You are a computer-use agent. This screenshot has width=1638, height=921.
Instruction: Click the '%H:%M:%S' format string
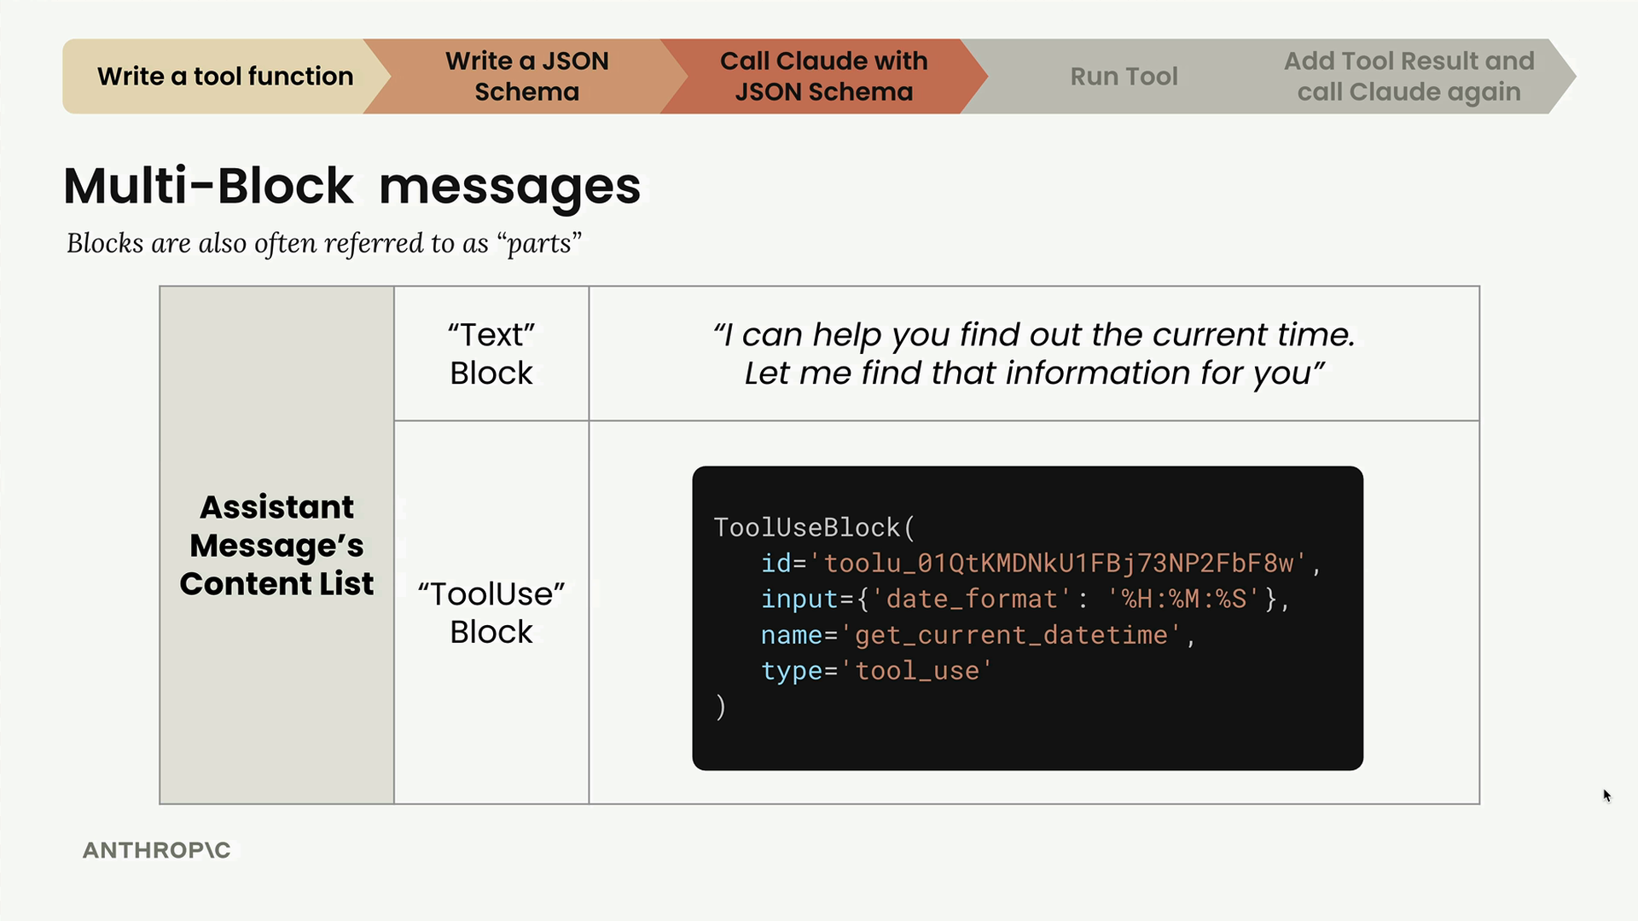(1184, 600)
